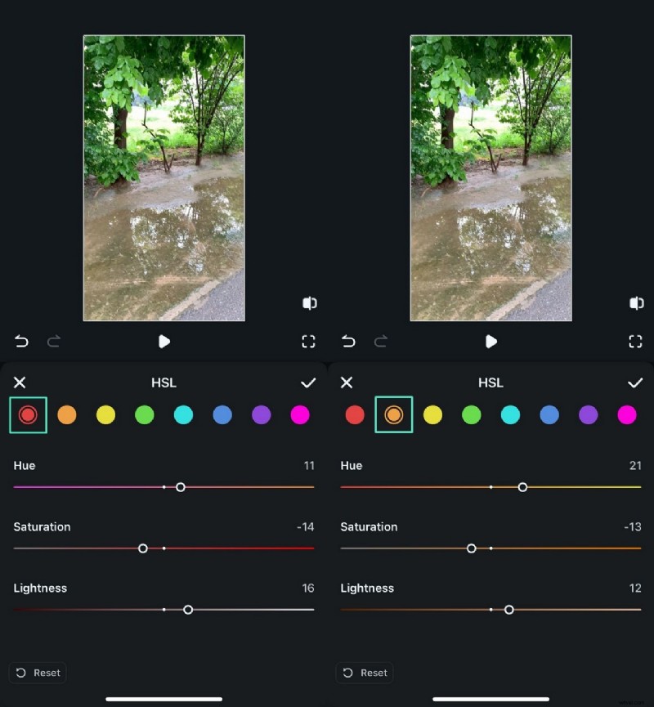Image resolution: width=654 pixels, height=707 pixels.
Task: Switch to the orange channel on the left panel
Action: point(67,414)
